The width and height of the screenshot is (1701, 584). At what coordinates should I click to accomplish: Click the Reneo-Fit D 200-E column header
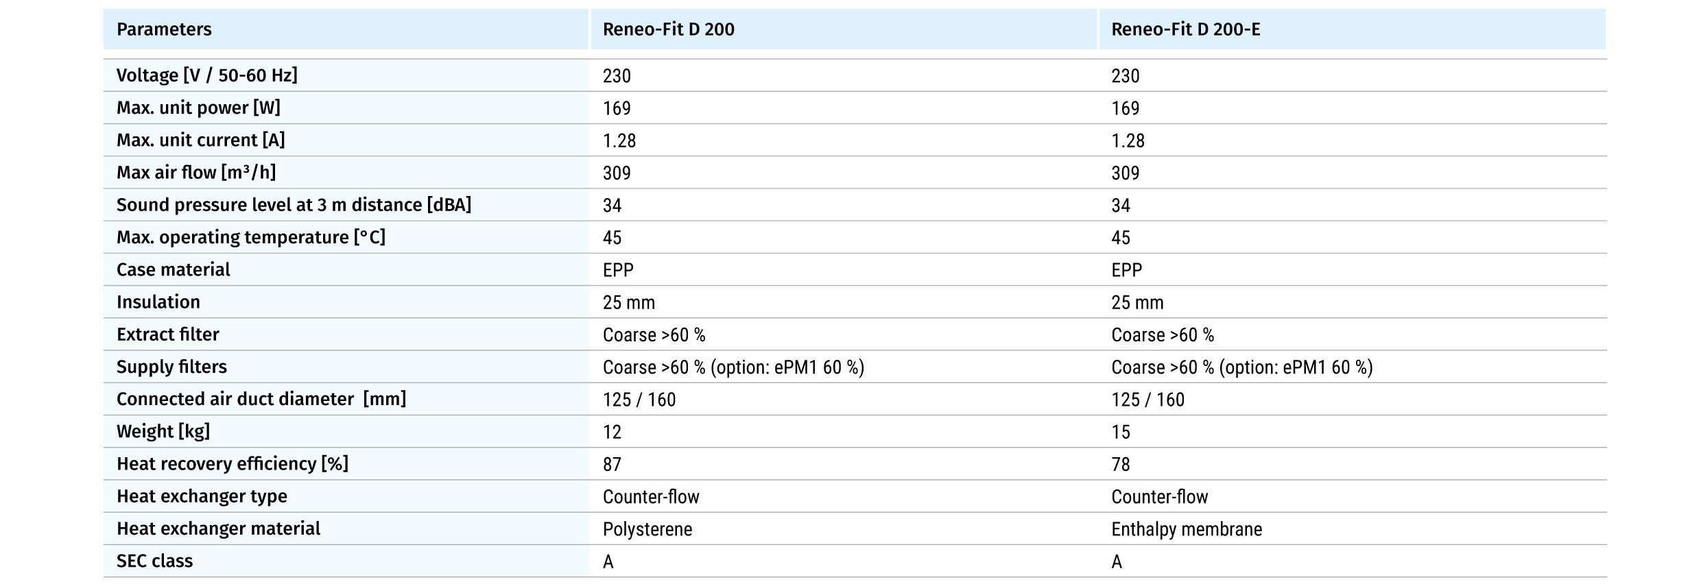click(1185, 29)
